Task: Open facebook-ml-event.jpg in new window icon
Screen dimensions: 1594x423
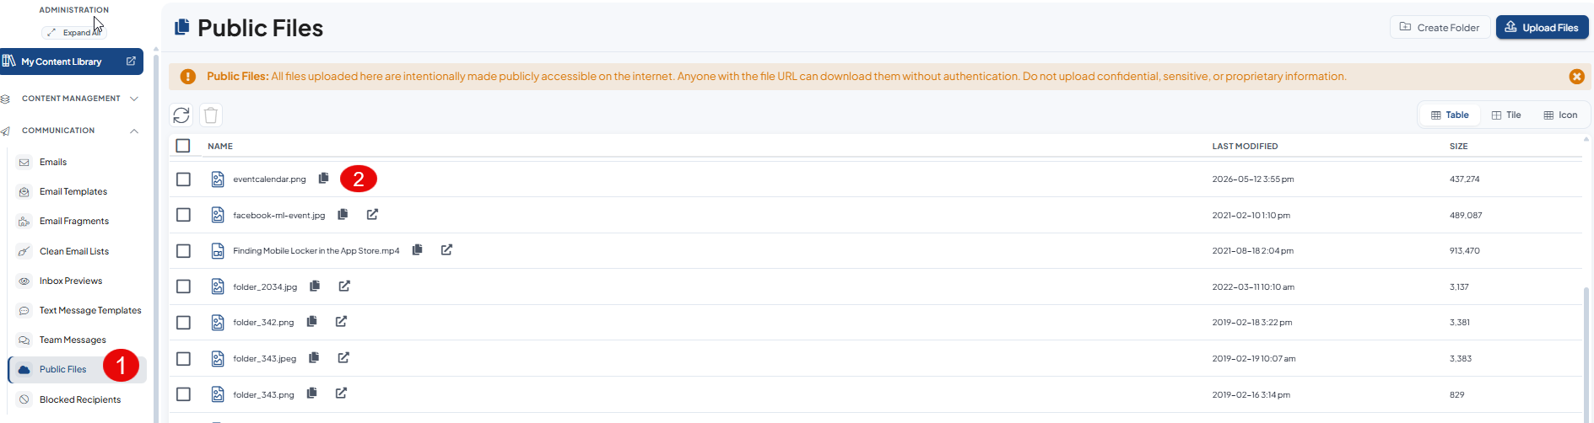Action: point(372,214)
